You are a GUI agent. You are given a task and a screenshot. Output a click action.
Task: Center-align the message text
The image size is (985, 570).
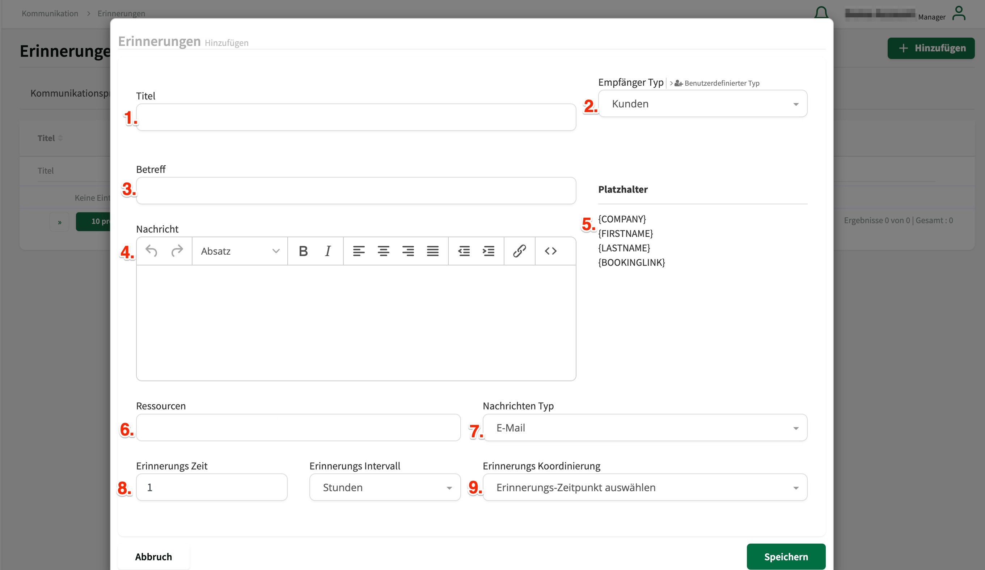tap(383, 251)
